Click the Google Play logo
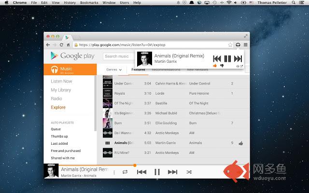 click(x=72, y=56)
